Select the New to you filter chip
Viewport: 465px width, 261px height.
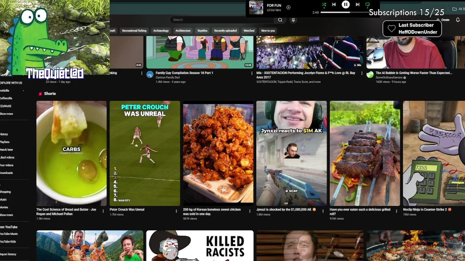[268, 30]
